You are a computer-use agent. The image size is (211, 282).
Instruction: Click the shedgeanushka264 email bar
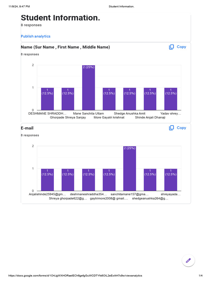pos(150,180)
